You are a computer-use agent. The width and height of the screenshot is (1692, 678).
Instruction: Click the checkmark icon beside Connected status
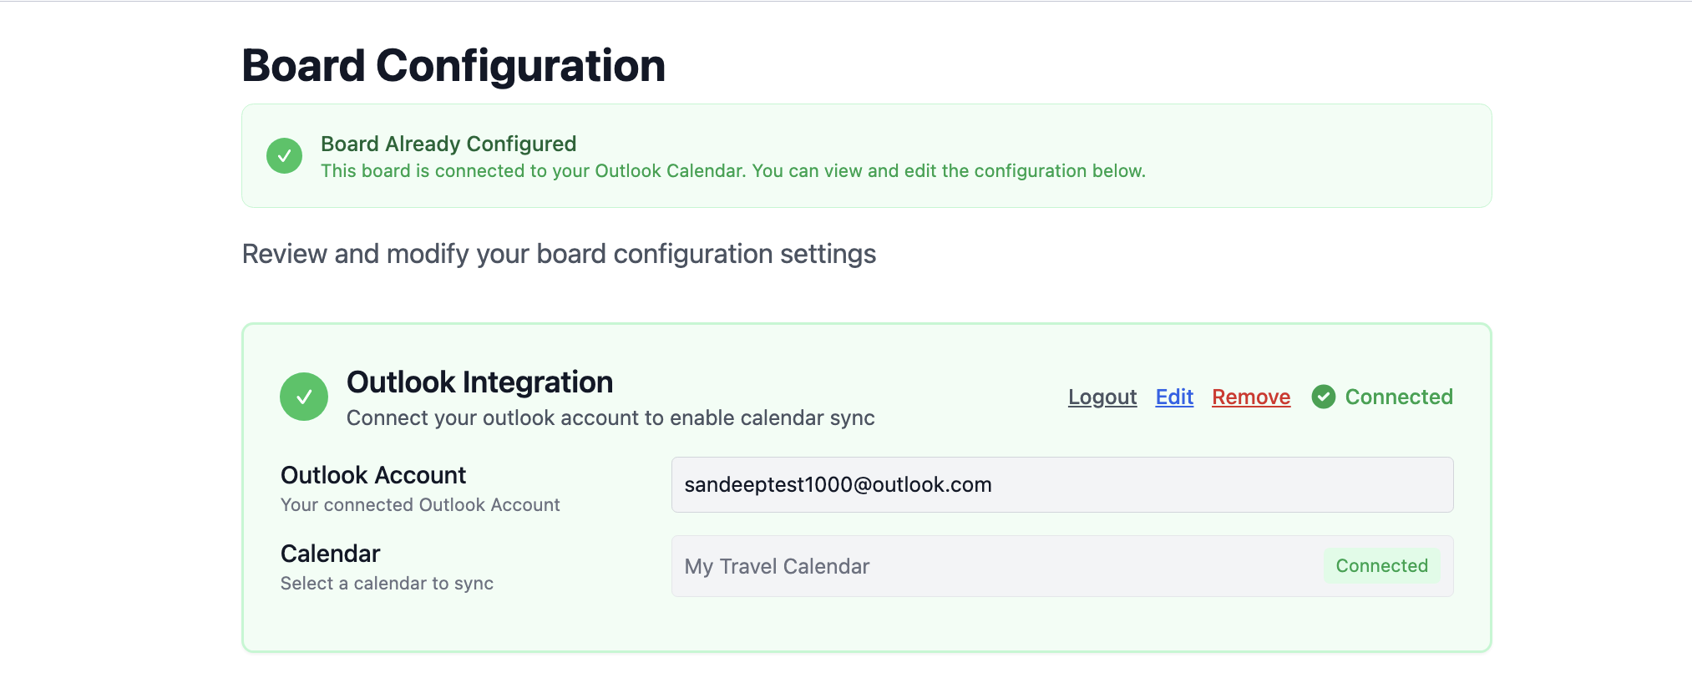click(1324, 397)
